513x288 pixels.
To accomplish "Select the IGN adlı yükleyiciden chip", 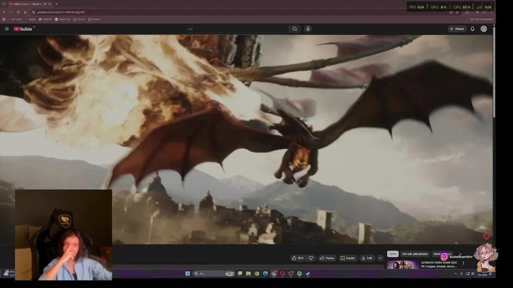I will [415, 254].
